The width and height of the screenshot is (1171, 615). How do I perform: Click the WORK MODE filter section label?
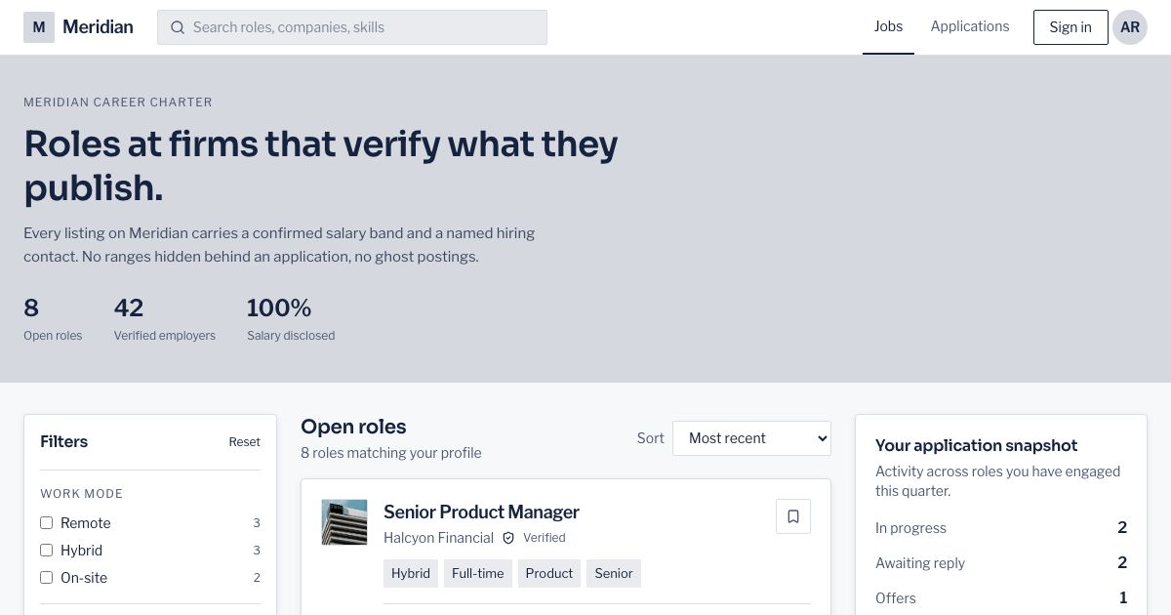point(82,494)
